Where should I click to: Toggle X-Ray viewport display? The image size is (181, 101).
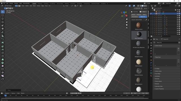pyautogui.click(x=138, y=6)
